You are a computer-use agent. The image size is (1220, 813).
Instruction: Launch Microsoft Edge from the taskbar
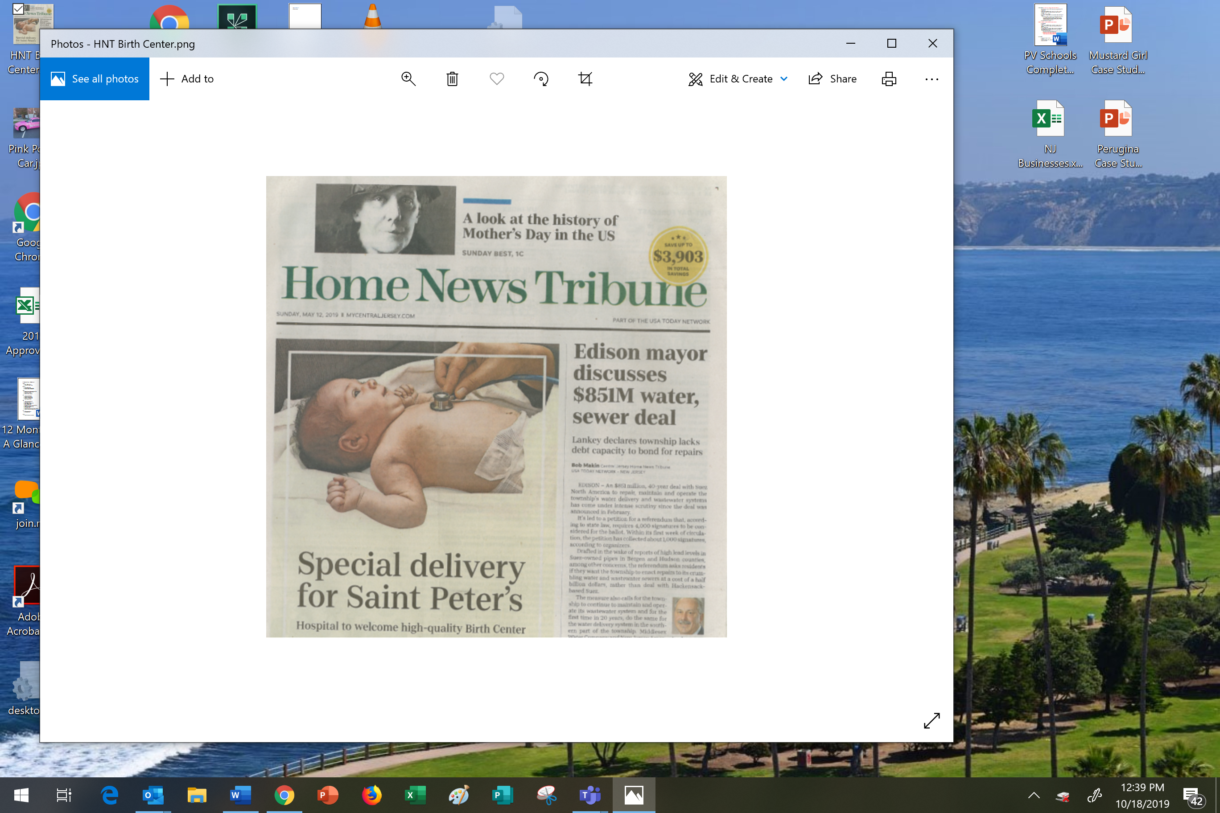109,795
